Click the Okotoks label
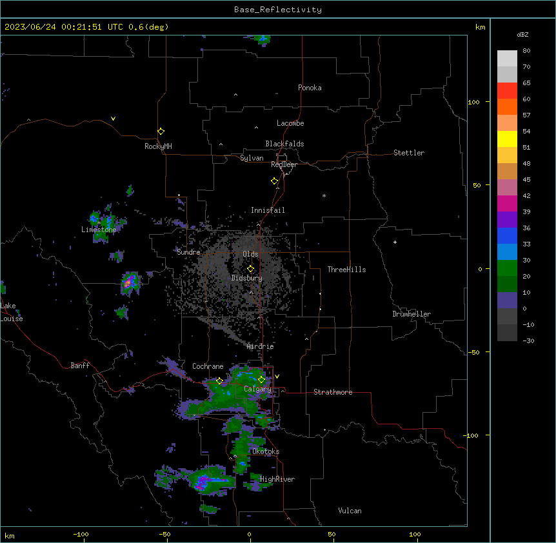 point(266,451)
